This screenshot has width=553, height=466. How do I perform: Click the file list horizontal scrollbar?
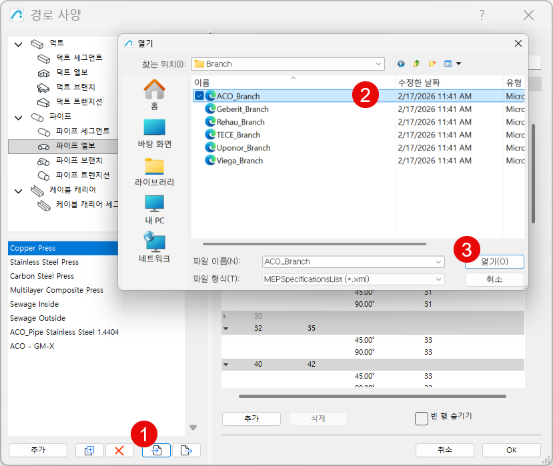(x=314, y=244)
